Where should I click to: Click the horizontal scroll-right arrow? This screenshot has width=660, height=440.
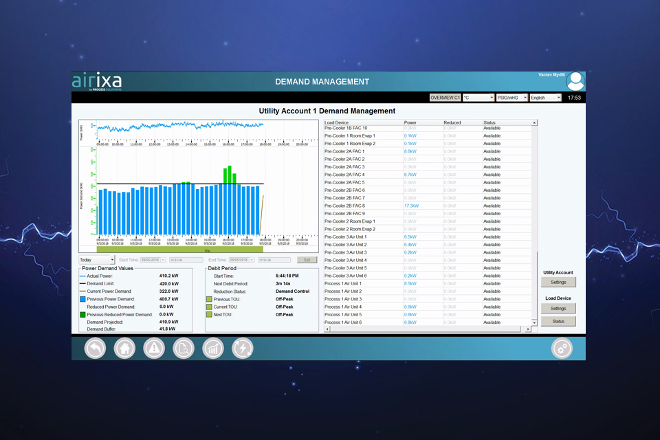tap(528, 329)
